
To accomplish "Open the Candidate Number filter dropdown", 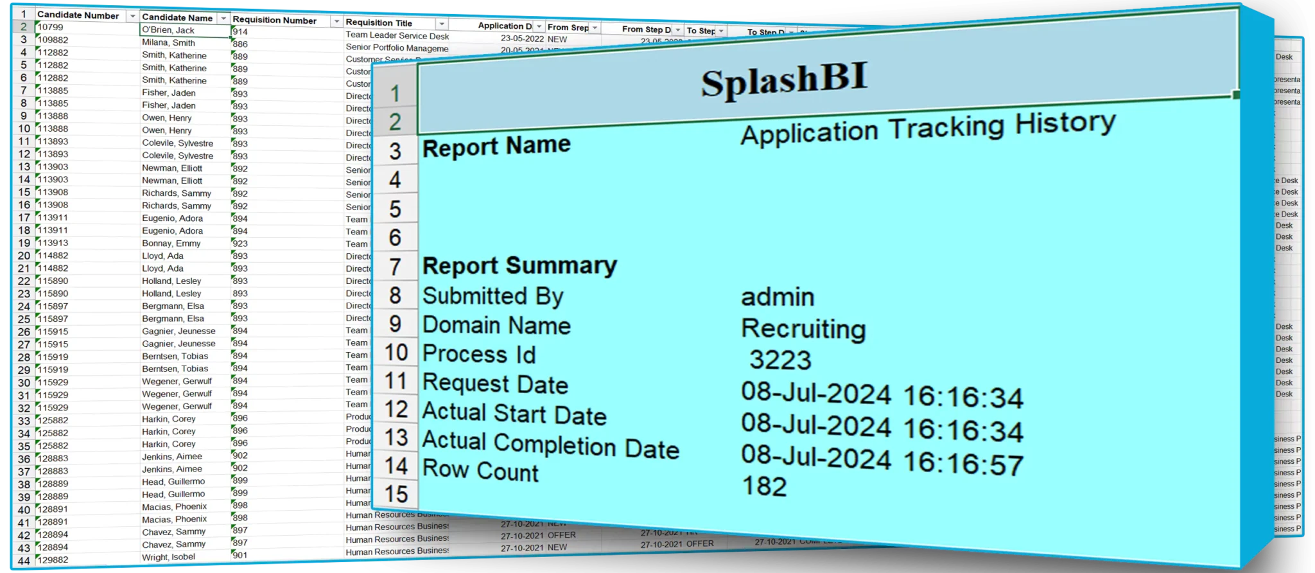I will tap(132, 16).
